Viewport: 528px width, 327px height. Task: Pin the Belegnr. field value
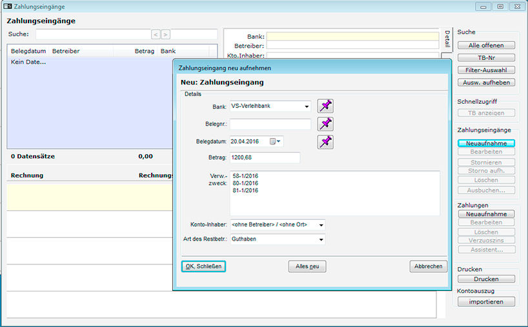[326, 124]
